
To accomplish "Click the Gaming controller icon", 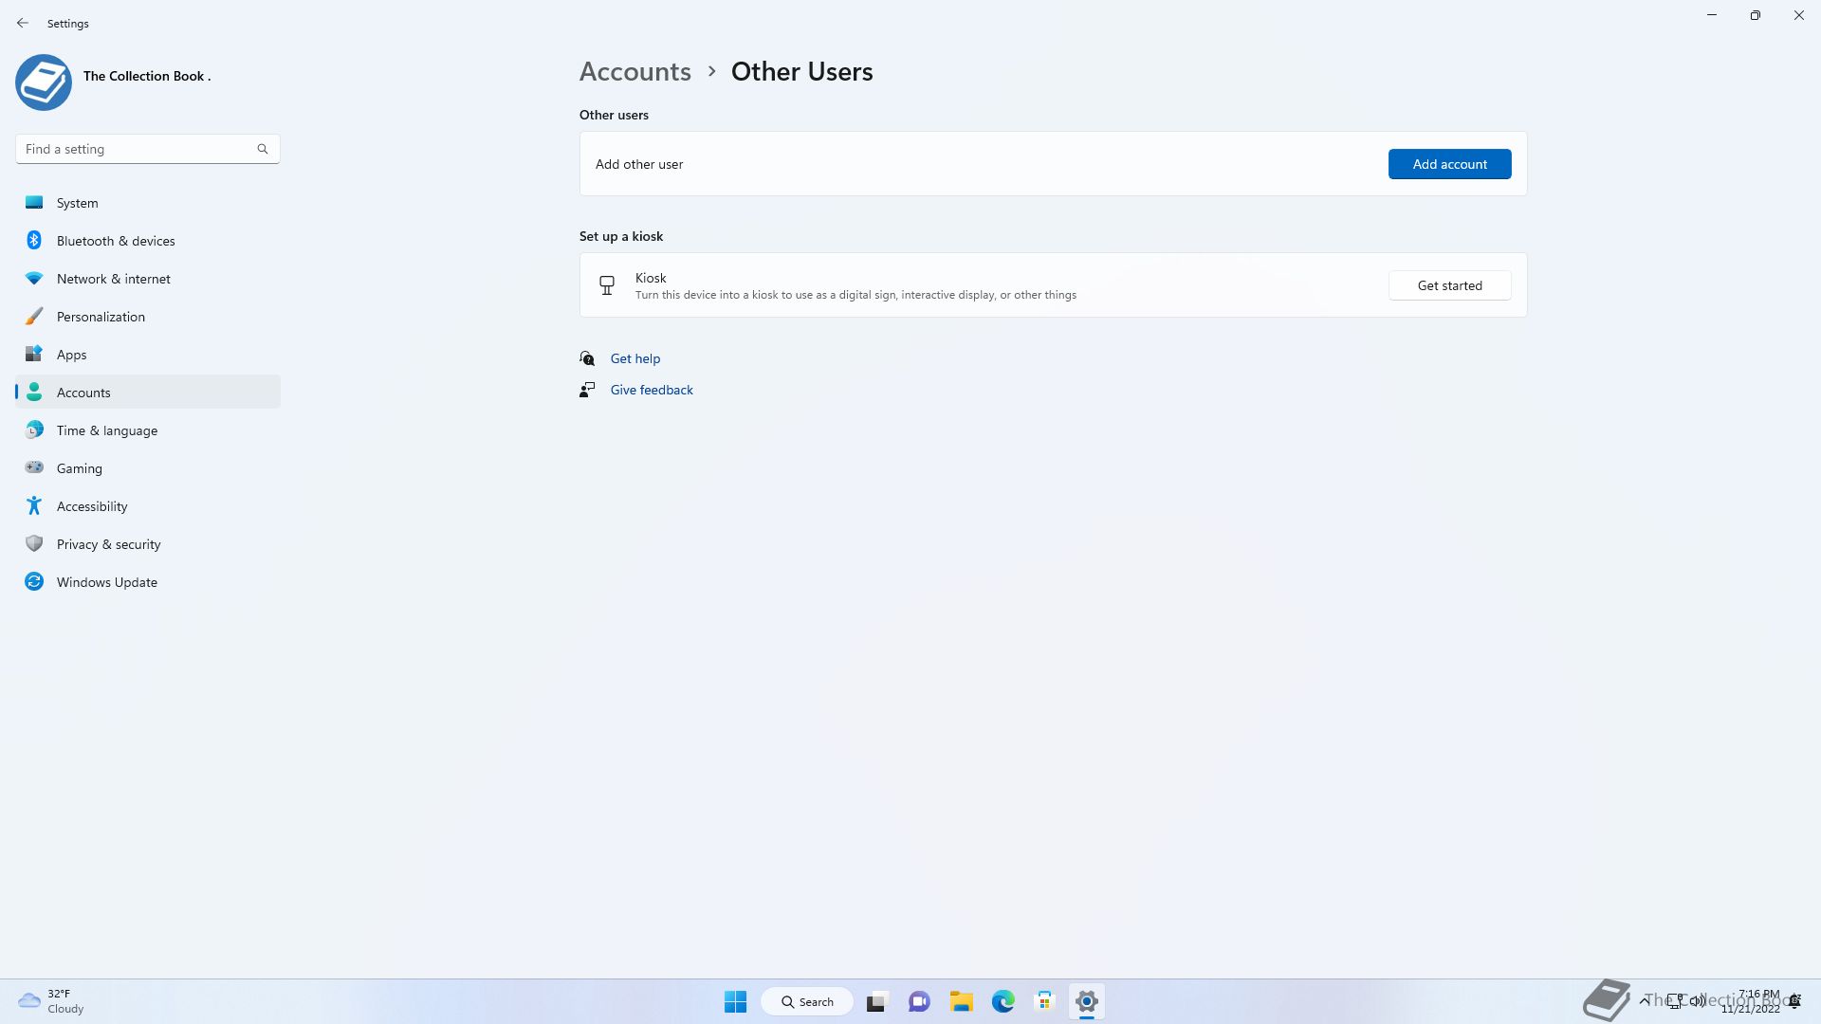I will (34, 466).
